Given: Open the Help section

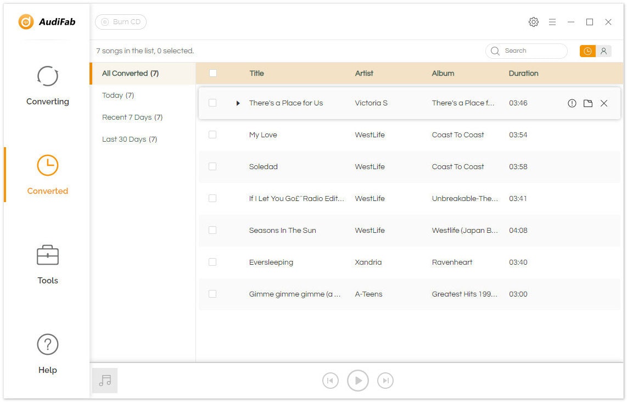Looking at the screenshot, I should [x=48, y=354].
